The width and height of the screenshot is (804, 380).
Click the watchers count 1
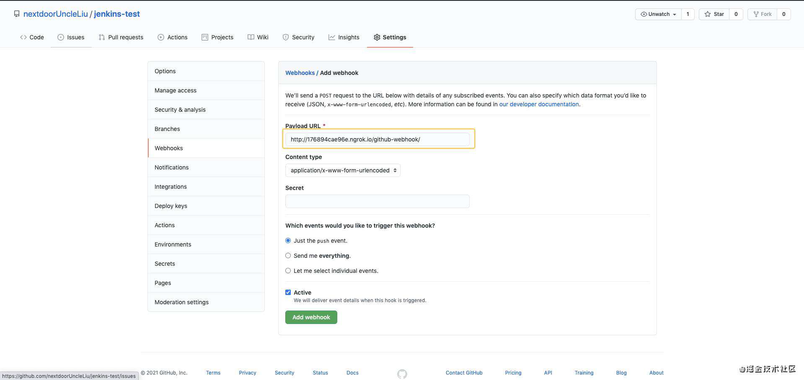[688, 14]
